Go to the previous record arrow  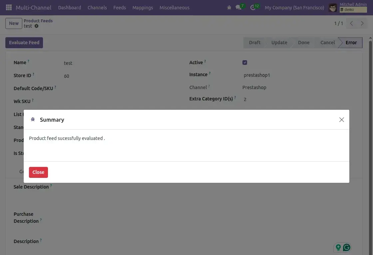click(351, 23)
